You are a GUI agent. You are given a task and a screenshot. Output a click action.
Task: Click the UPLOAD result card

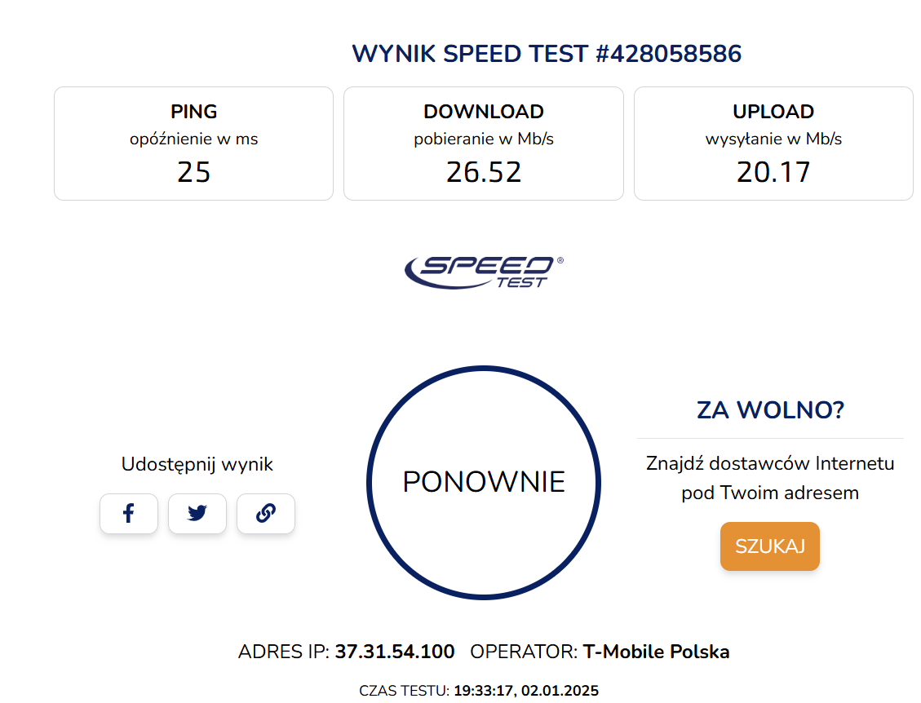pyautogui.click(x=773, y=144)
